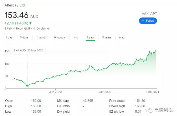Click the green up arrow beside price change

(30, 23)
